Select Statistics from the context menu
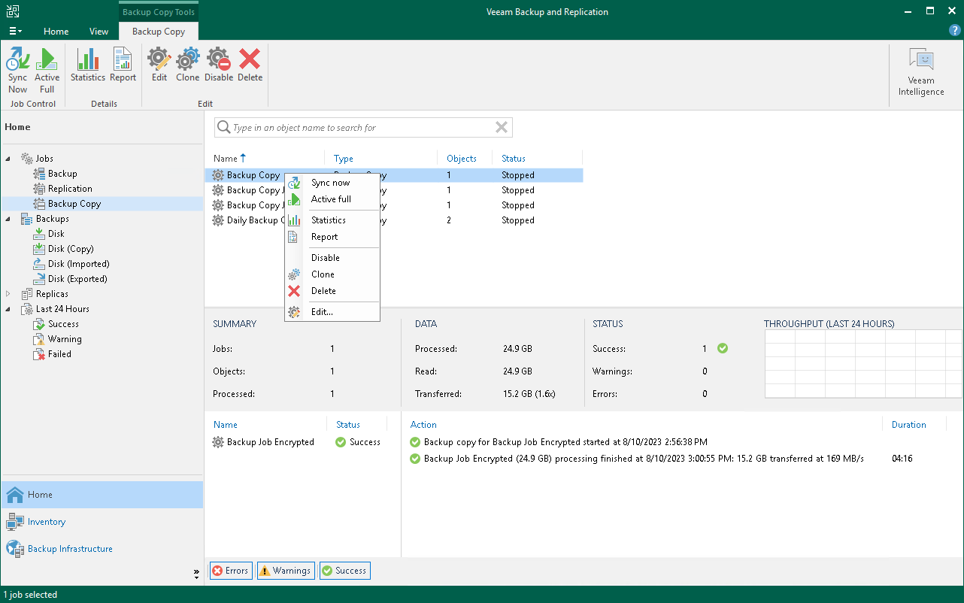The image size is (964, 603). tap(332, 220)
